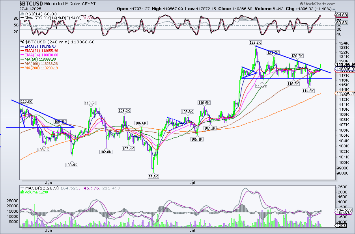Viewport: 355px width, 234px height.
Task: Click the EMA(34) 118030.00 legend entry
Action: (41, 55)
